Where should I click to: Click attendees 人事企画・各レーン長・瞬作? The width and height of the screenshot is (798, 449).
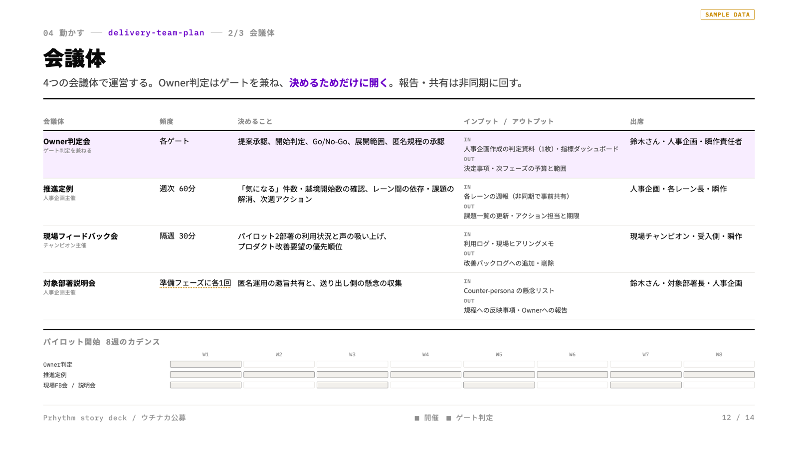(678, 189)
